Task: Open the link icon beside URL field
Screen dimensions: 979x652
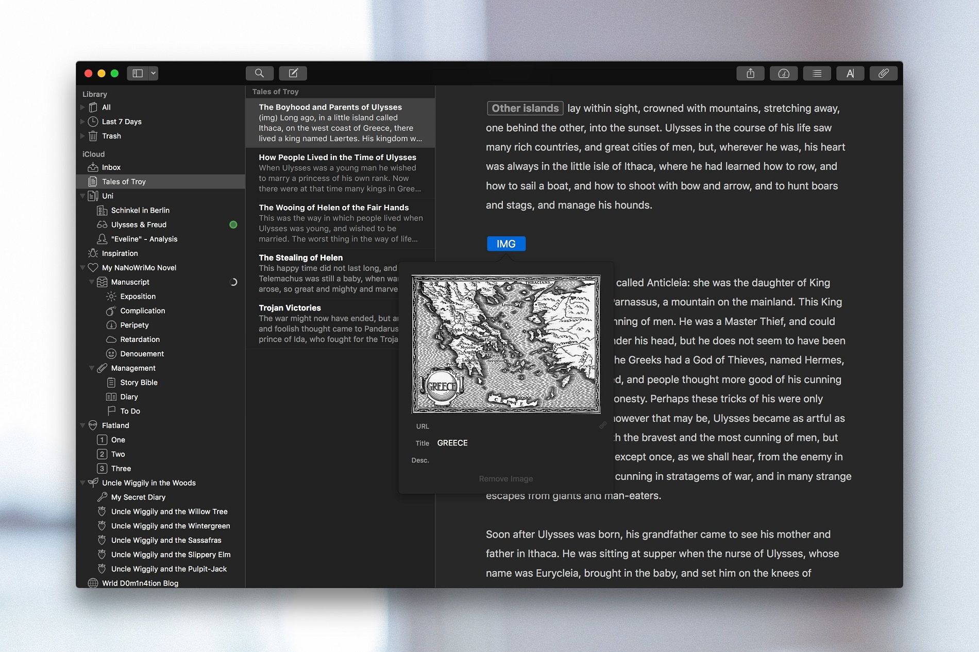Action: [x=602, y=425]
